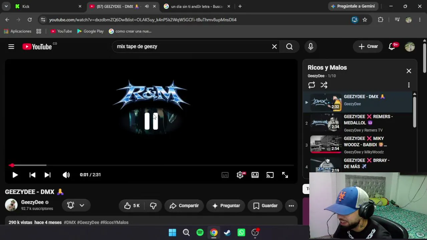Run search with the magnifier button
427x240 pixels.
(289, 47)
